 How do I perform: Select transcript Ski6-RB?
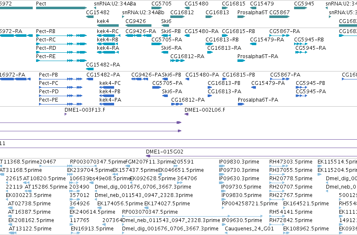171,31
